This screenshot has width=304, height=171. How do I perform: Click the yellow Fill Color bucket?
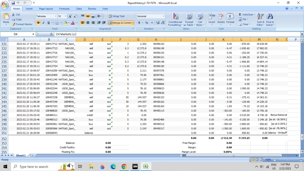(65, 23)
